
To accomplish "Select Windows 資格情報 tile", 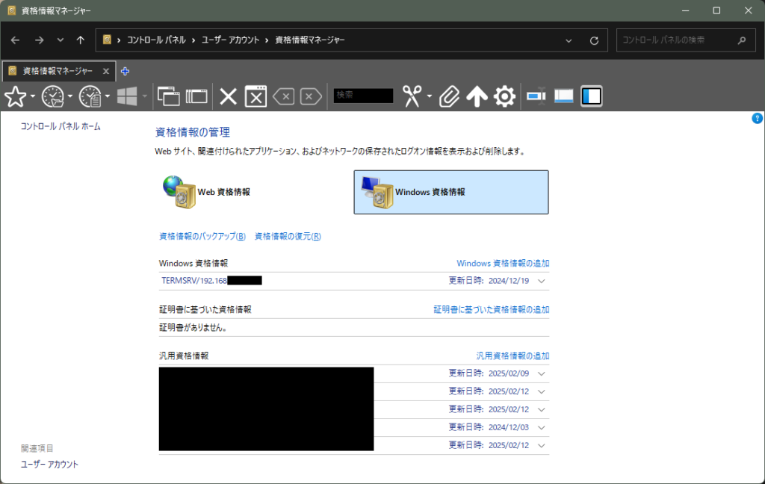I will [451, 192].
